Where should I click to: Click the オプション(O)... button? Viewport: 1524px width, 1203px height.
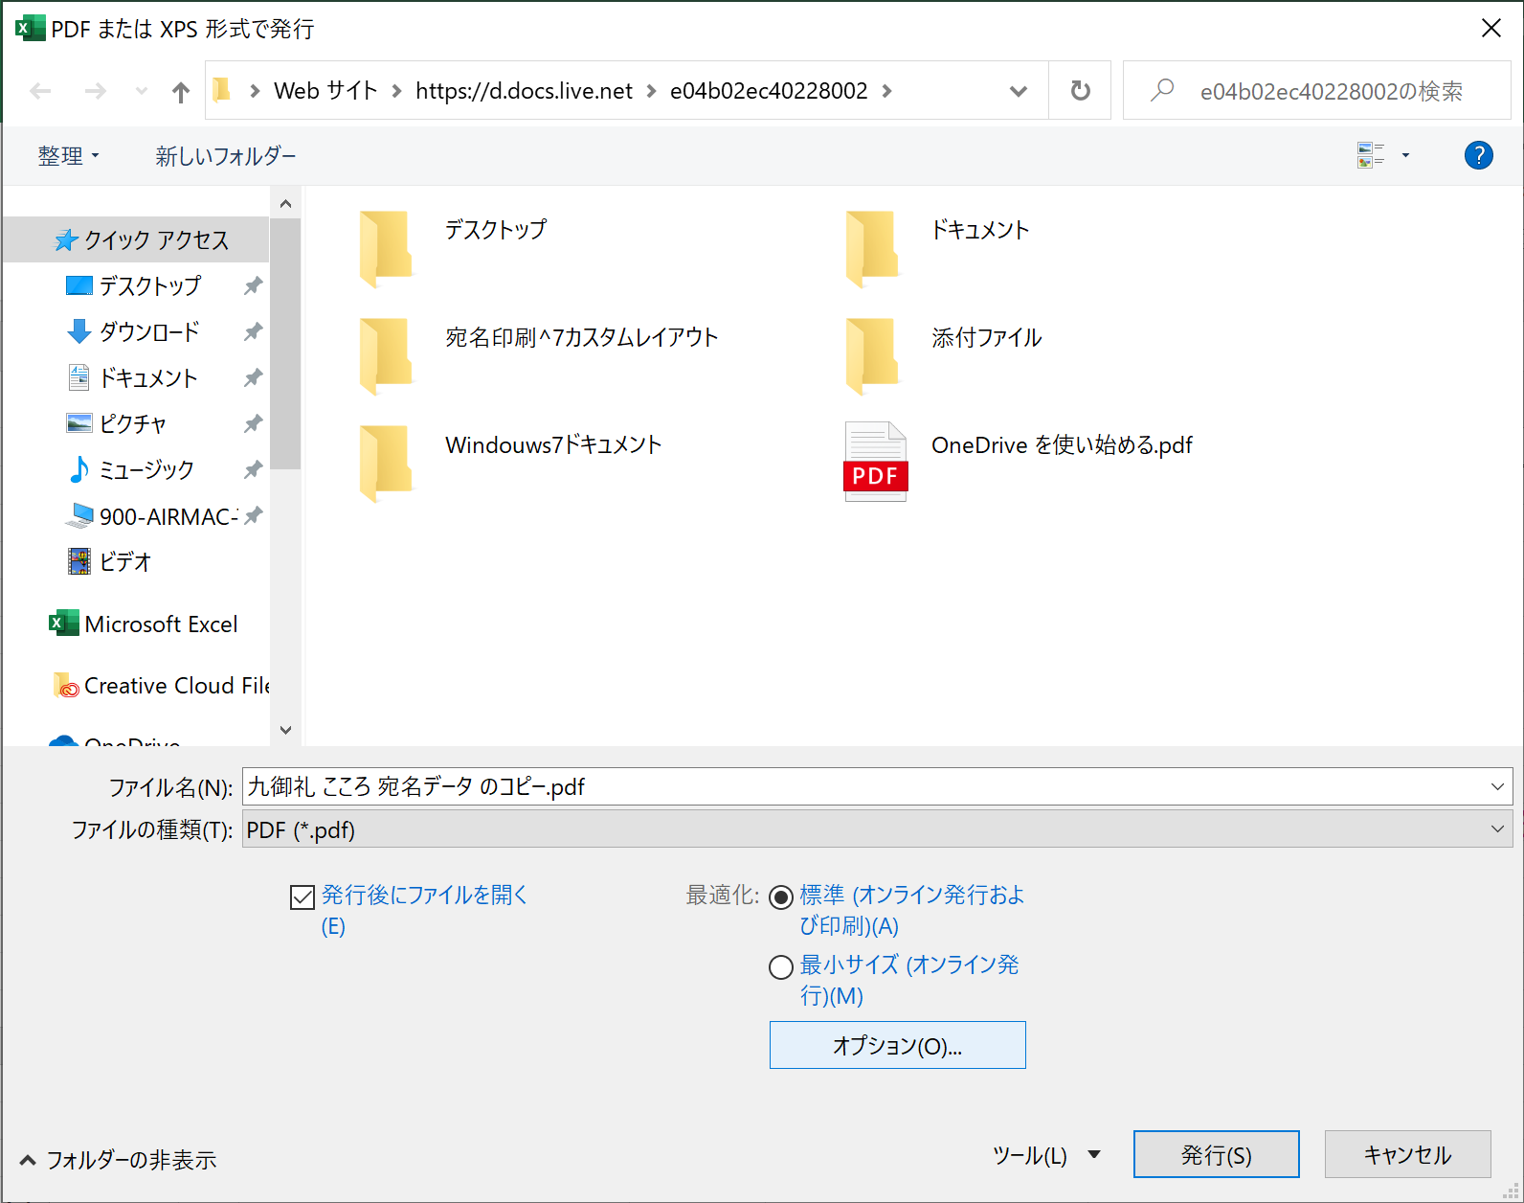click(897, 1045)
